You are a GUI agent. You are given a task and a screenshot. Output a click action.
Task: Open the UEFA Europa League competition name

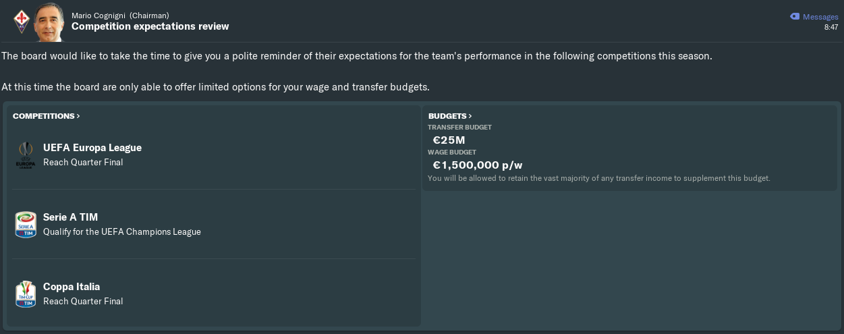click(x=92, y=148)
